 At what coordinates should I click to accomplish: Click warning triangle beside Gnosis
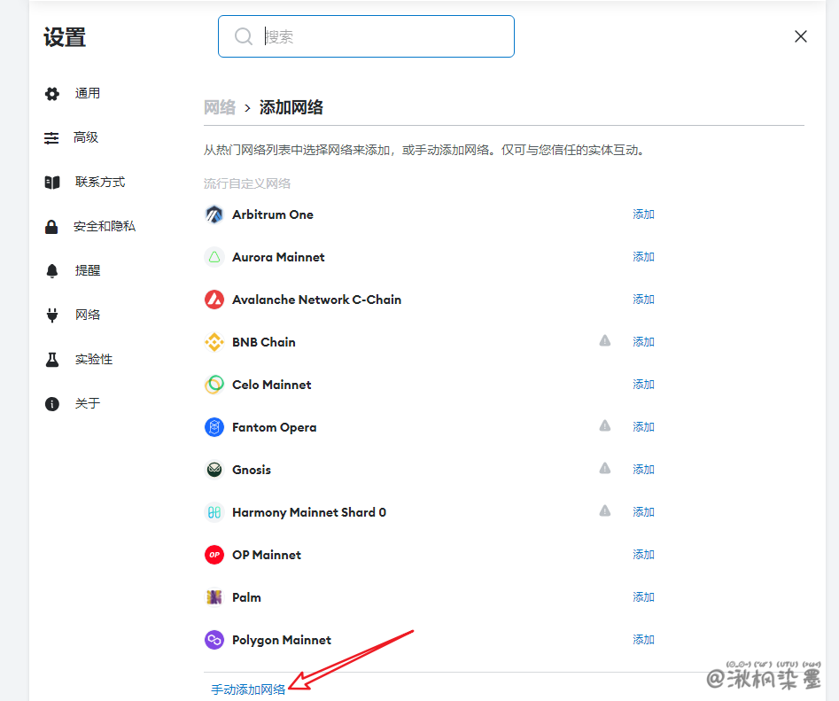tap(605, 469)
